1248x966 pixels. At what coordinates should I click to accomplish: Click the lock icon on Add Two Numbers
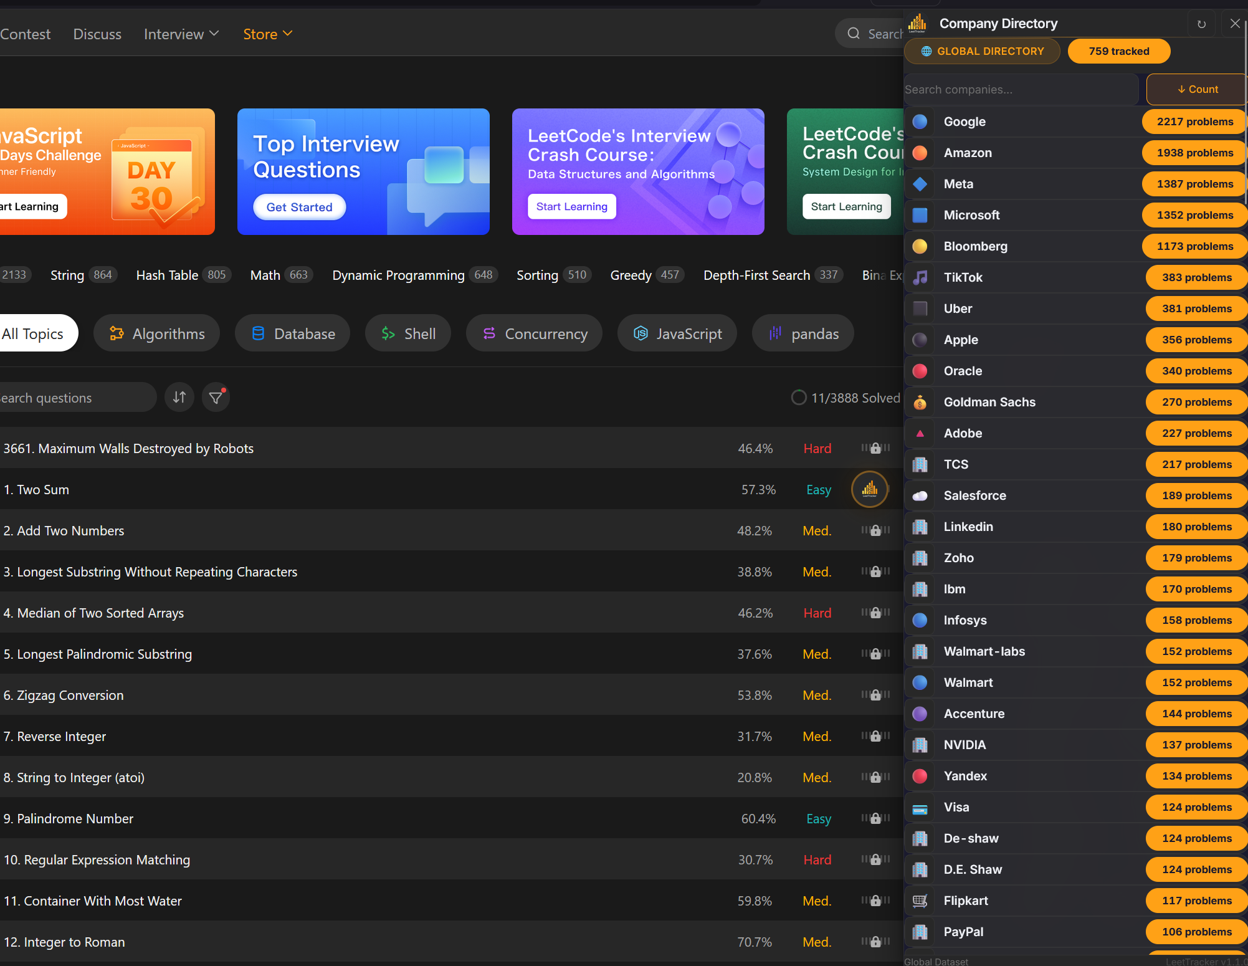pyautogui.click(x=875, y=530)
